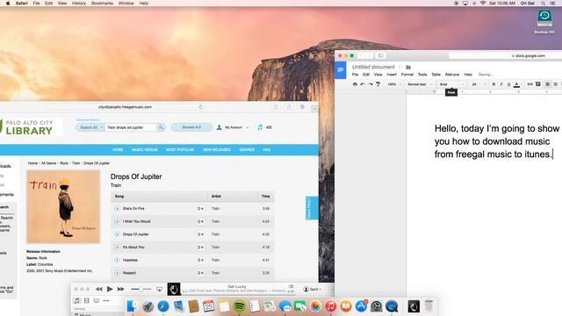Open the Docs Format menu
This screenshot has height=316, width=562.
click(407, 75)
